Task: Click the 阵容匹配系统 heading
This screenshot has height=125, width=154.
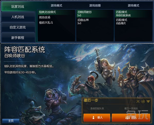Action: 25,49
